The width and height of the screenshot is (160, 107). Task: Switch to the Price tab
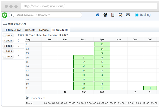44,30
